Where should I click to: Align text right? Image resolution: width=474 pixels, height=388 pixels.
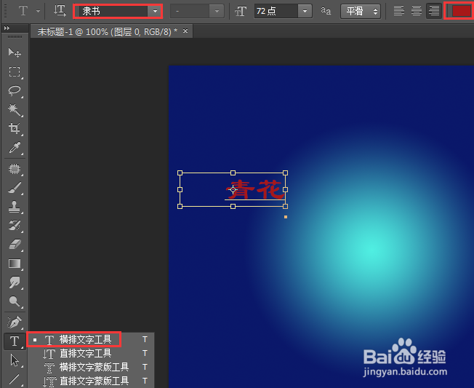coord(434,11)
